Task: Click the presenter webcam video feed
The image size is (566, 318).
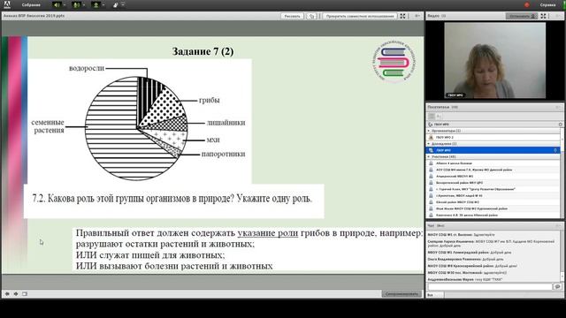Action: coord(494,61)
